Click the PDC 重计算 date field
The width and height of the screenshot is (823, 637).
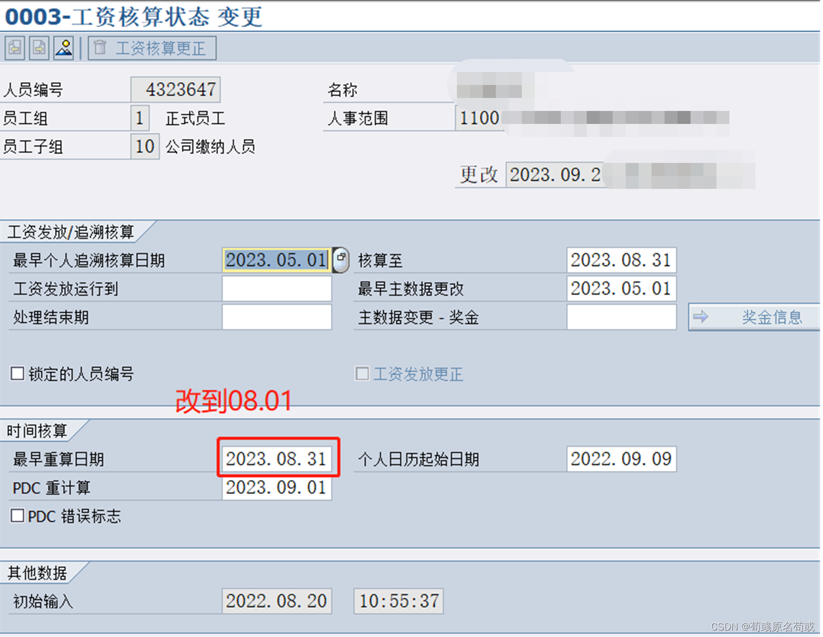276,488
